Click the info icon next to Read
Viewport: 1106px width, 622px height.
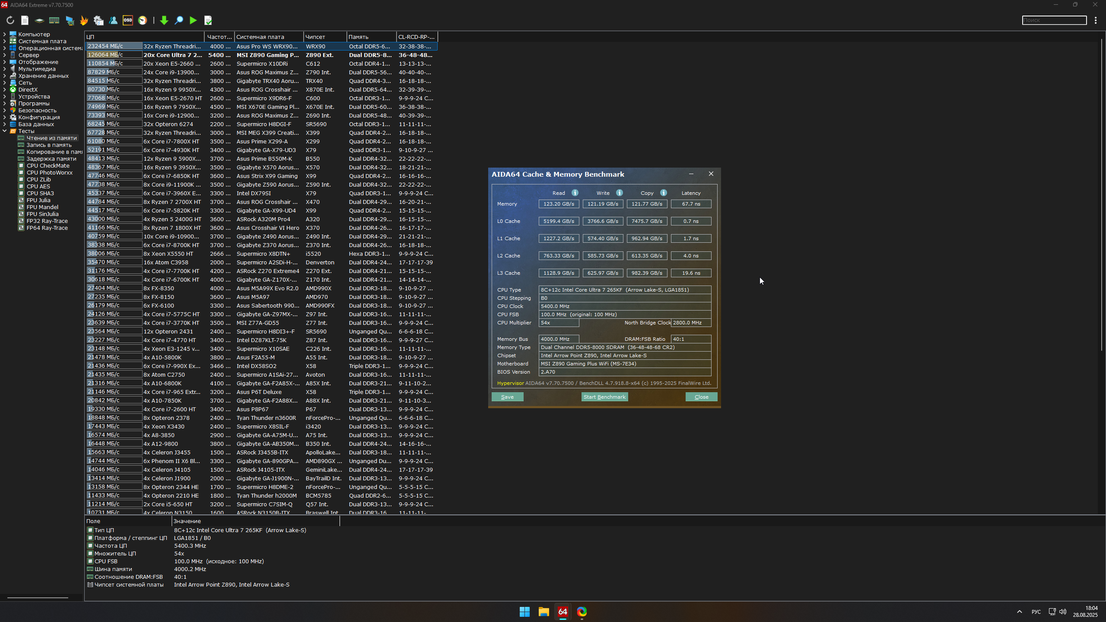(575, 193)
